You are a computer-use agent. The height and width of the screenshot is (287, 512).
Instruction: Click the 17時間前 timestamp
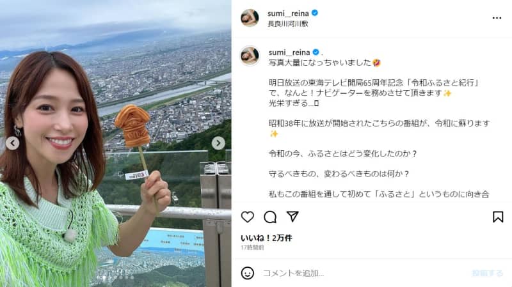[252, 247]
